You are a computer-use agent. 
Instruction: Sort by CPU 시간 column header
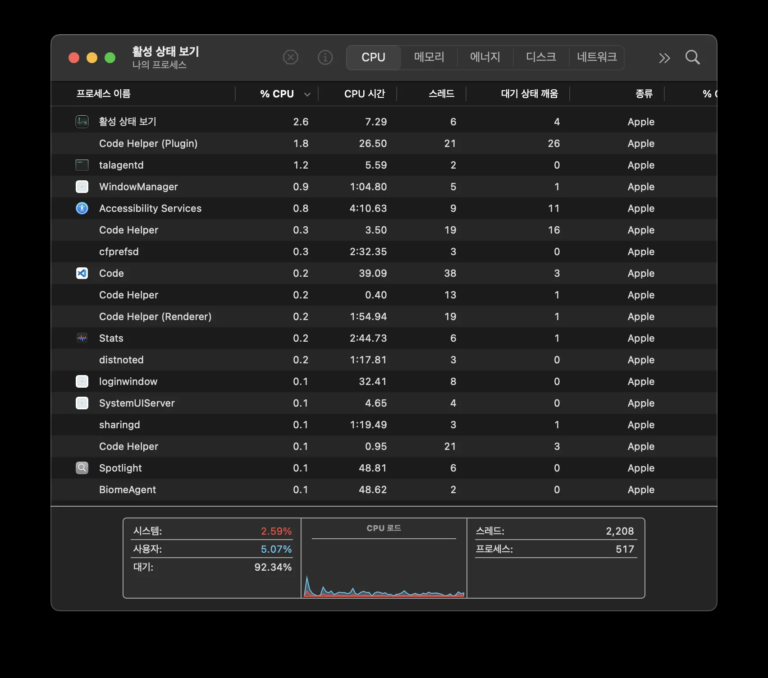[x=358, y=94]
